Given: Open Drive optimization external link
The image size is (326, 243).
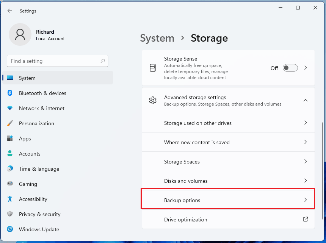Looking at the screenshot, I should 306,220.
